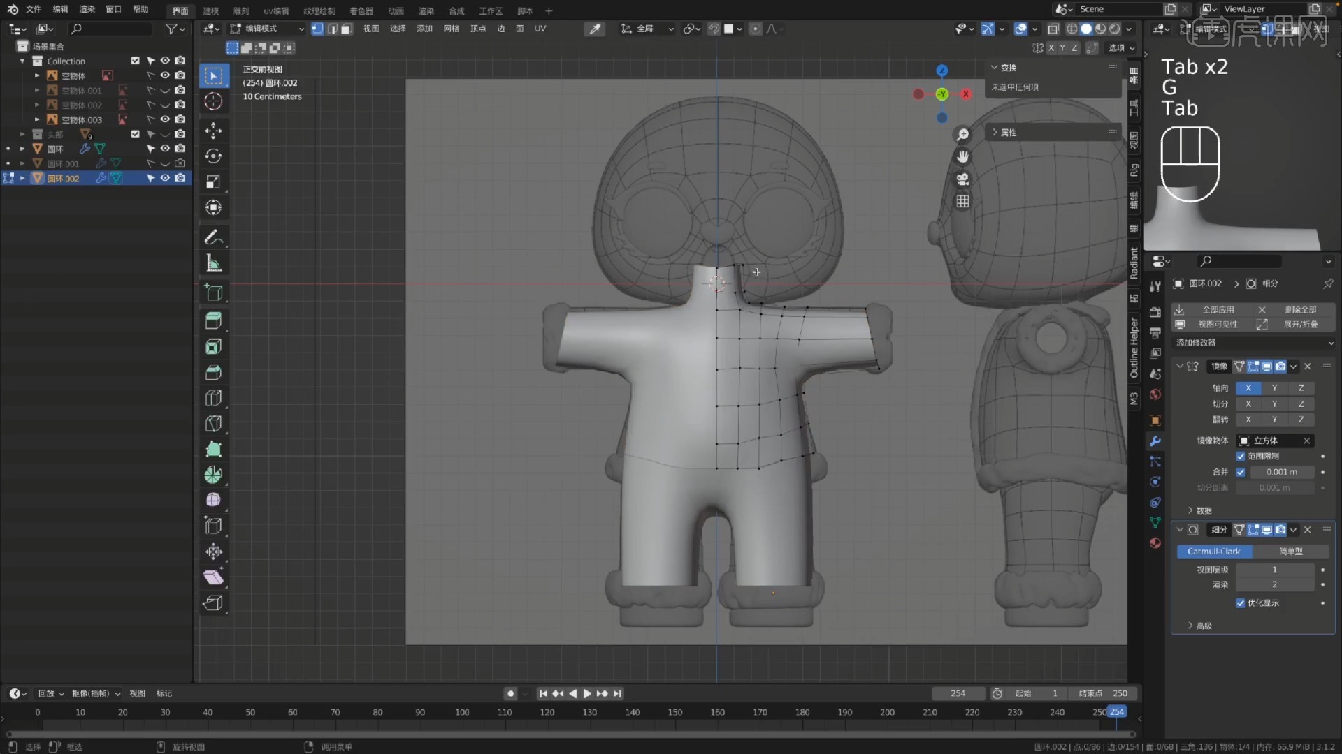This screenshot has width=1342, height=754.
Task: Open the 顶点 menu in viewport header
Action: pyautogui.click(x=478, y=29)
